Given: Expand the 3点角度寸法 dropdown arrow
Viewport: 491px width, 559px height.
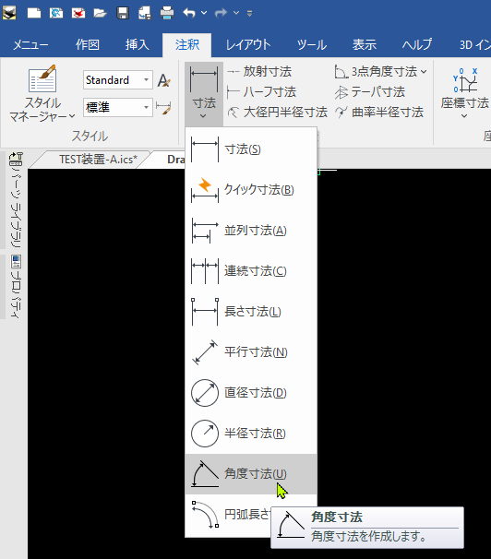Looking at the screenshot, I should click(x=424, y=72).
